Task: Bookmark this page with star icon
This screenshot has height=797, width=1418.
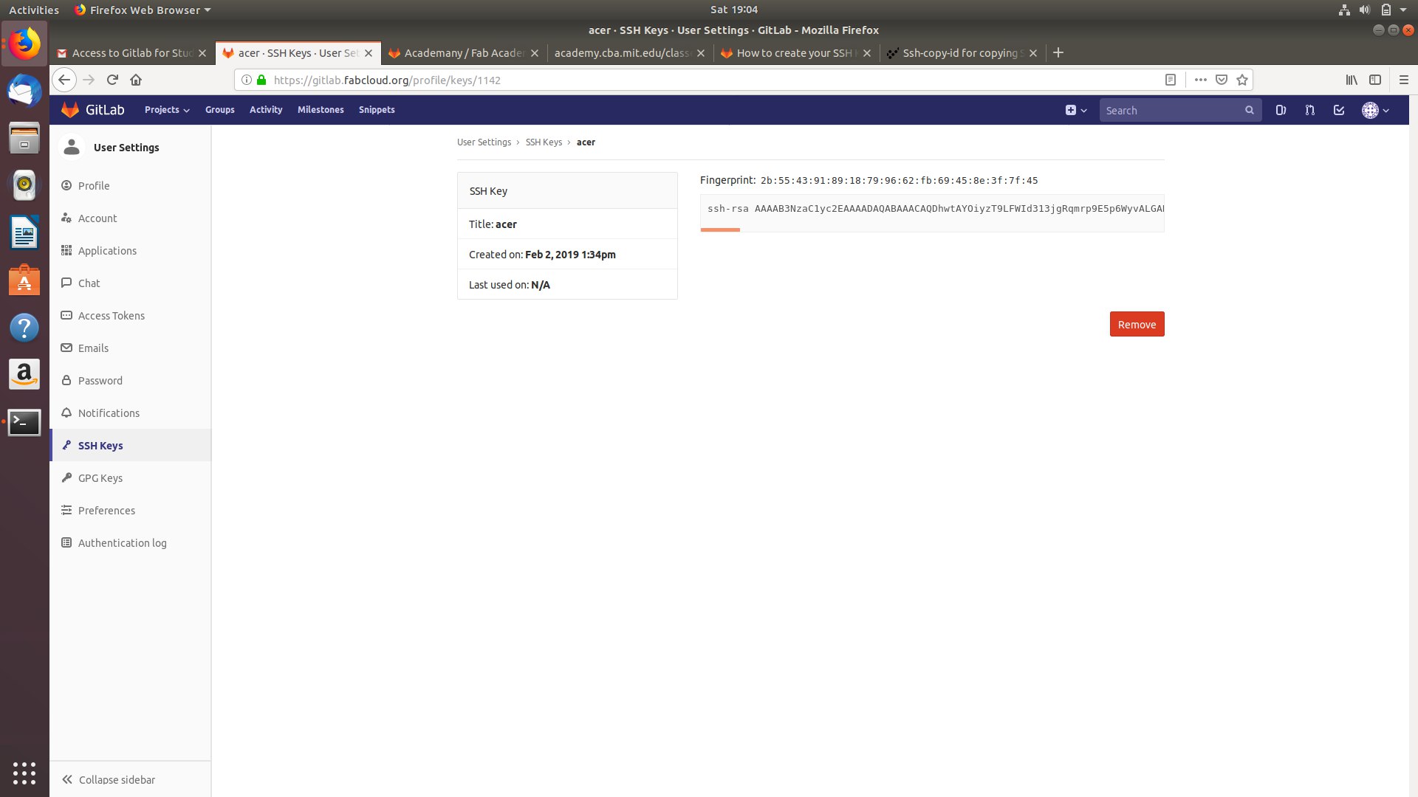Action: point(1242,80)
